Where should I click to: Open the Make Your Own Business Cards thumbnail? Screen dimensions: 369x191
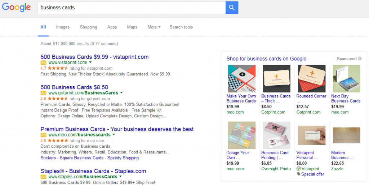(x=242, y=79)
